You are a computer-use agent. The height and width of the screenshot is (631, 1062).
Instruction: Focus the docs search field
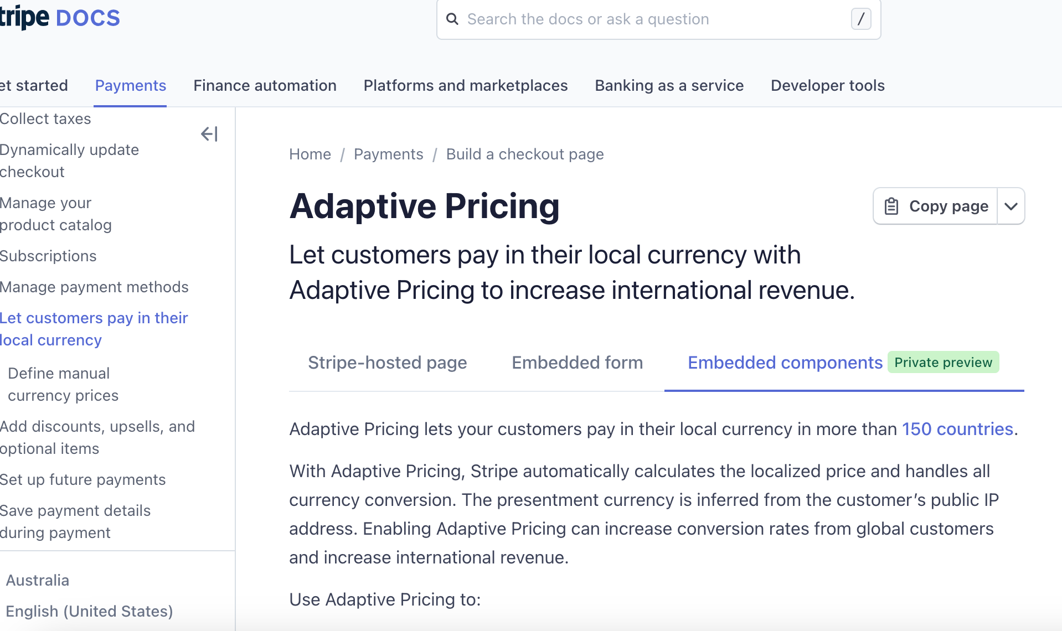(658, 19)
